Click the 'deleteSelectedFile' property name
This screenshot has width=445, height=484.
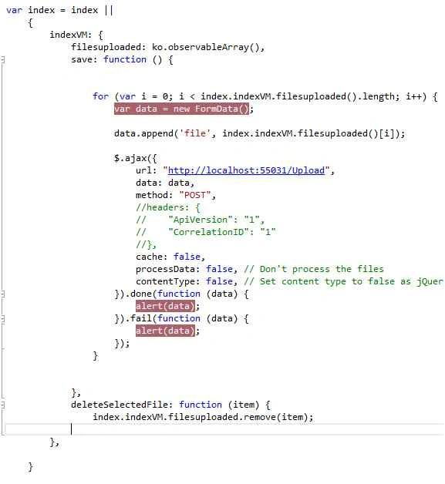[120, 405]
